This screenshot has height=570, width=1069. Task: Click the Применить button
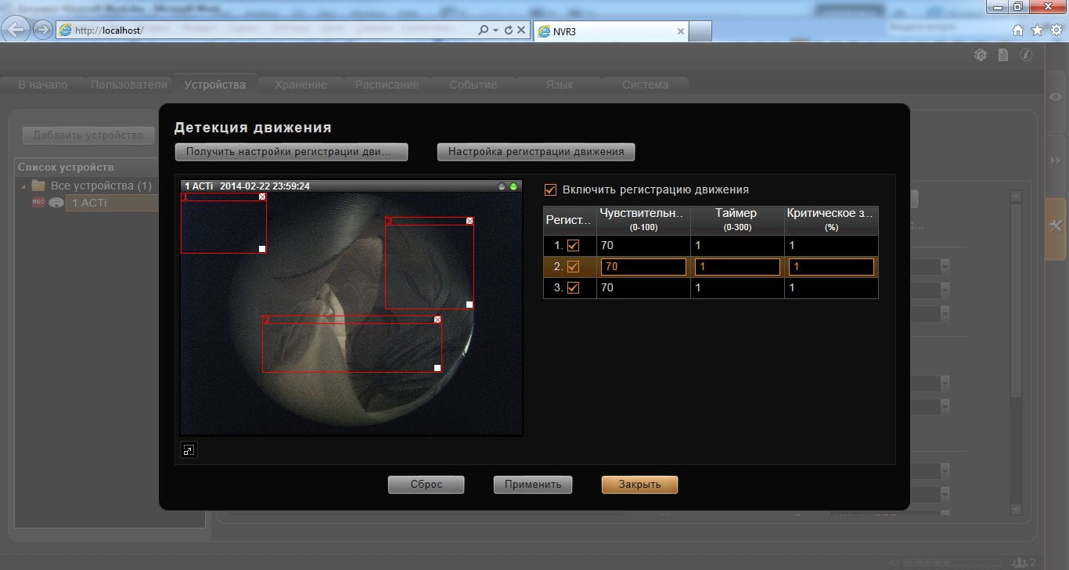click(x=533, y=485)
